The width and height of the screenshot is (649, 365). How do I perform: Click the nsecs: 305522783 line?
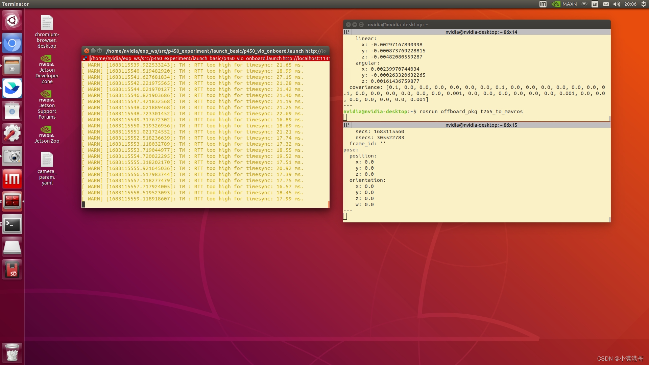(380, 138)
